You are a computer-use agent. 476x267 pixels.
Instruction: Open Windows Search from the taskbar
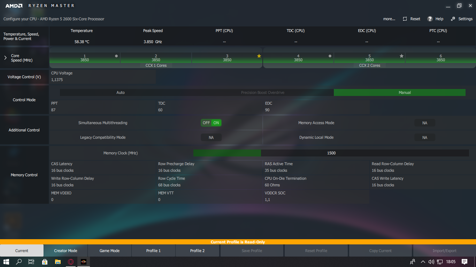[19, 262]
